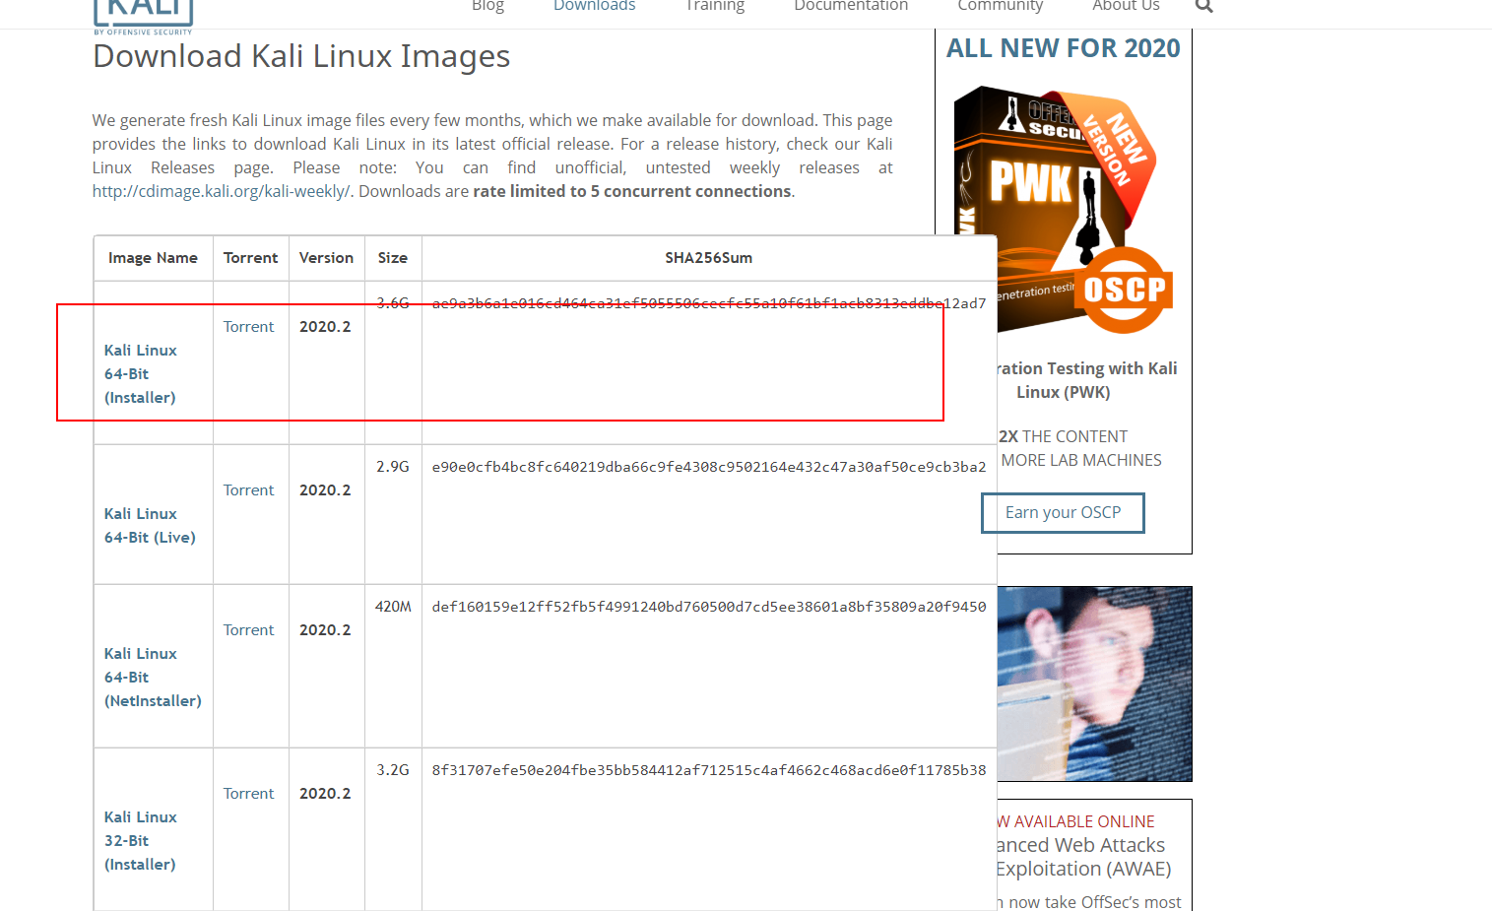
Task: Click the 2X THE CONTENT text
Action: (1064, 436)
